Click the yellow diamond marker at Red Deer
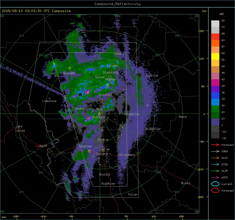Screen dimensions: 235x220 point(107,85)
